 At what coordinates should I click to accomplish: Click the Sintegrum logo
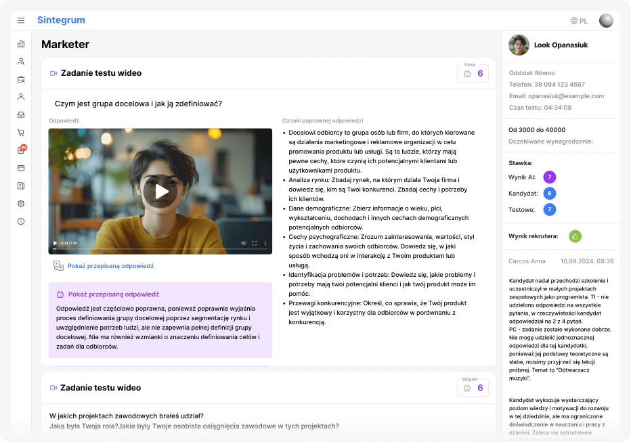click(x=61, y=20)
